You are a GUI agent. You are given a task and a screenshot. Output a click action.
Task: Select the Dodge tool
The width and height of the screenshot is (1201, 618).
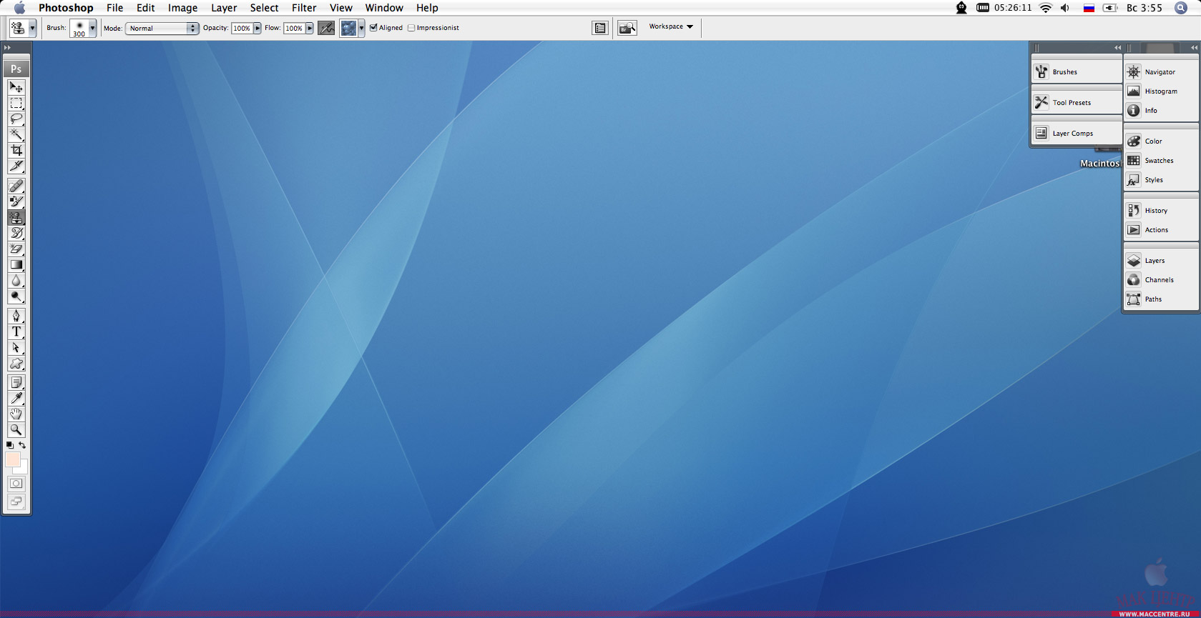click(x=16, y=296)
